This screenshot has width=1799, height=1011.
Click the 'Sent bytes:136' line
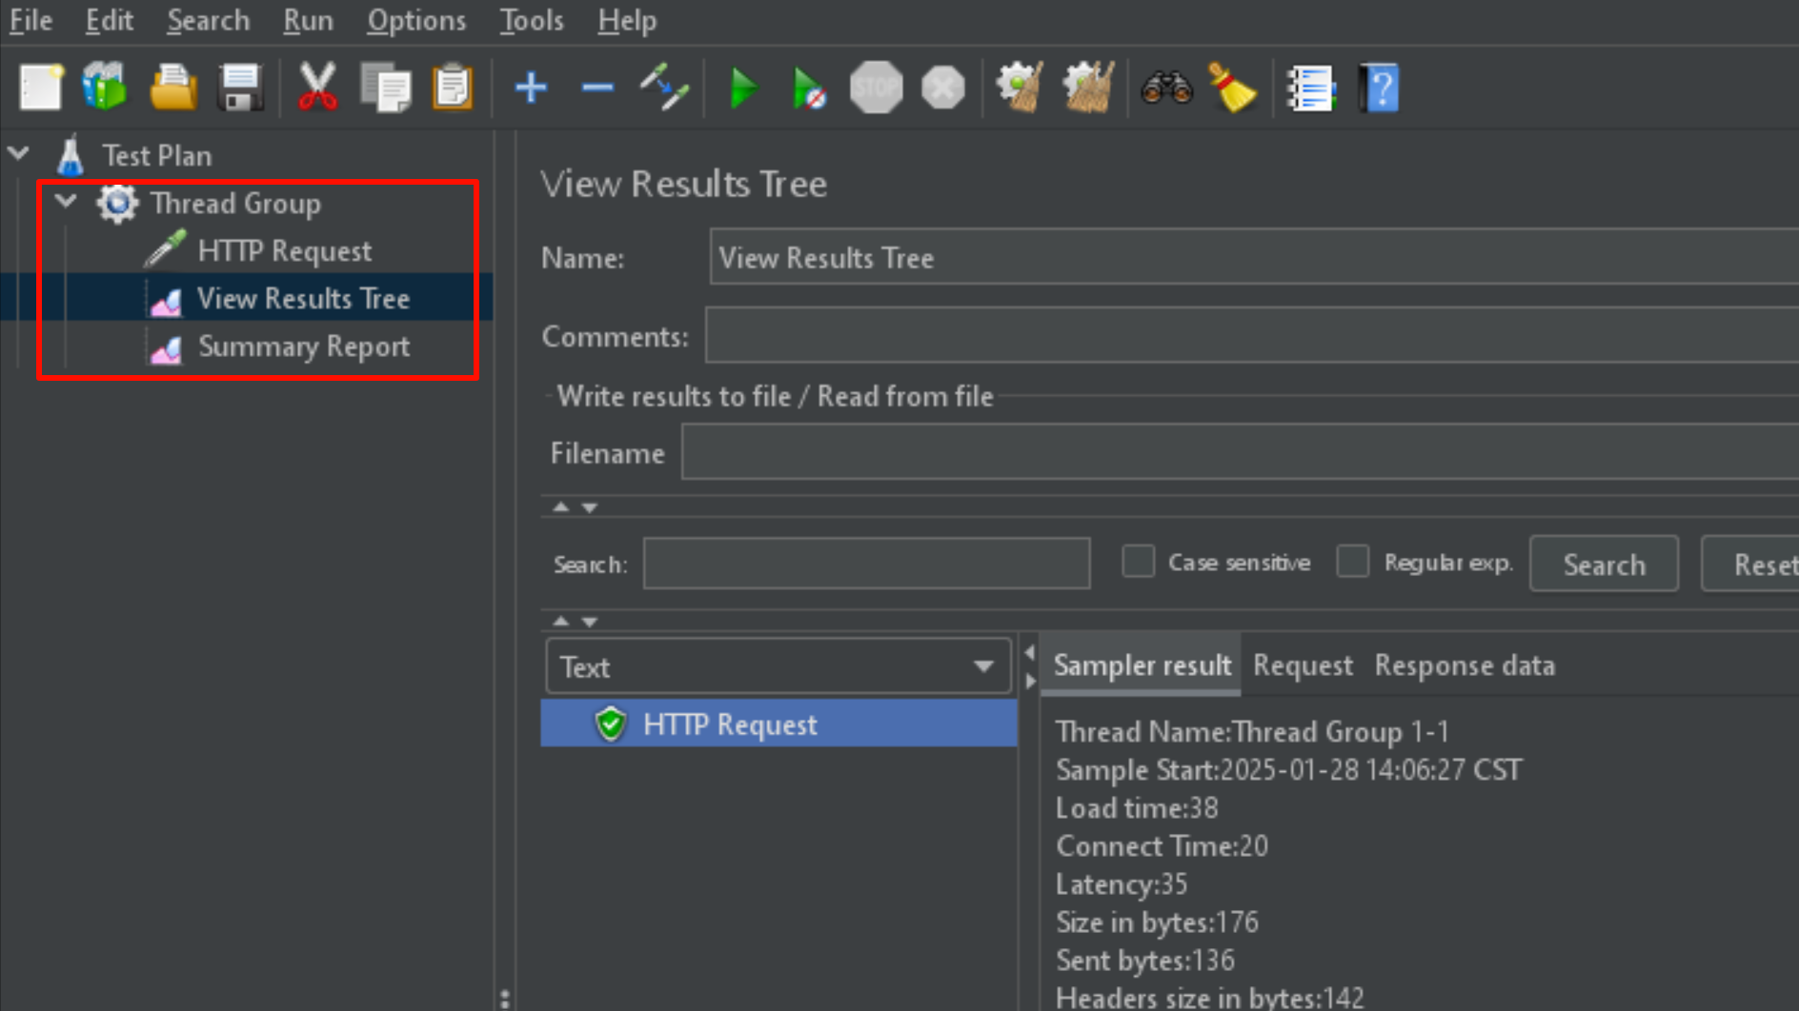tap(1144, 960)
